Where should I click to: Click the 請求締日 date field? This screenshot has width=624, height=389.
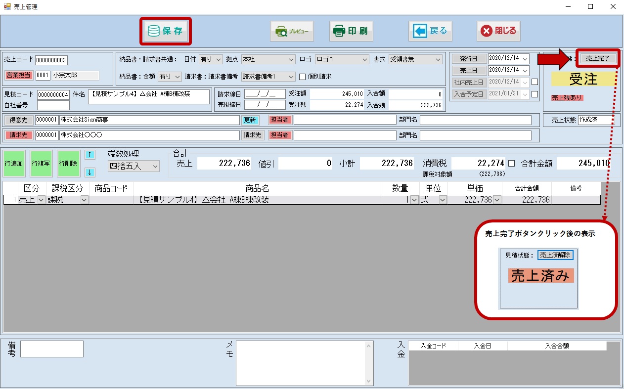coord(265,94)
